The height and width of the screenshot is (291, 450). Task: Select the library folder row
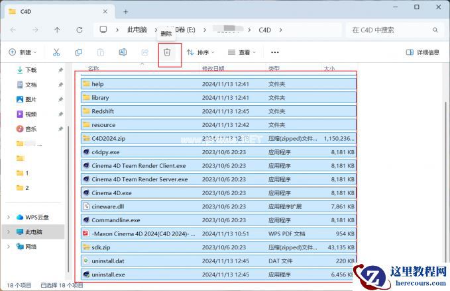click(219, 97)
